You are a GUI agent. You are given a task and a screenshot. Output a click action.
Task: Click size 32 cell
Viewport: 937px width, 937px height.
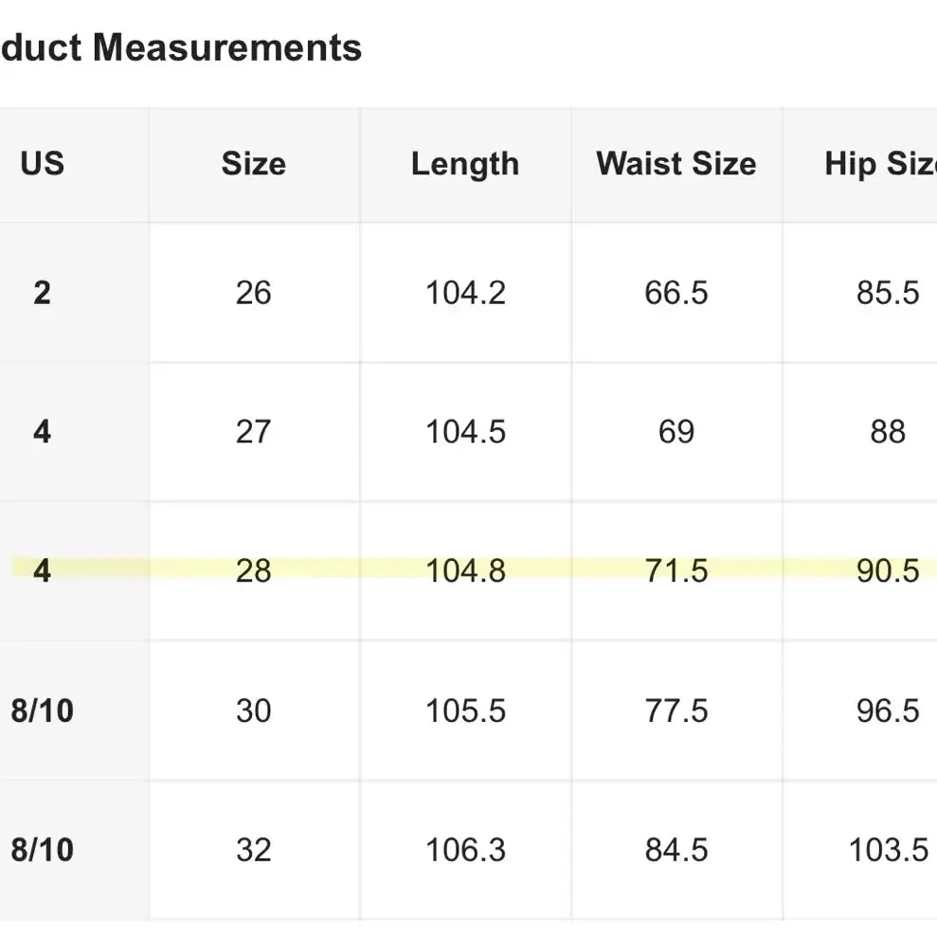(253, 850)
